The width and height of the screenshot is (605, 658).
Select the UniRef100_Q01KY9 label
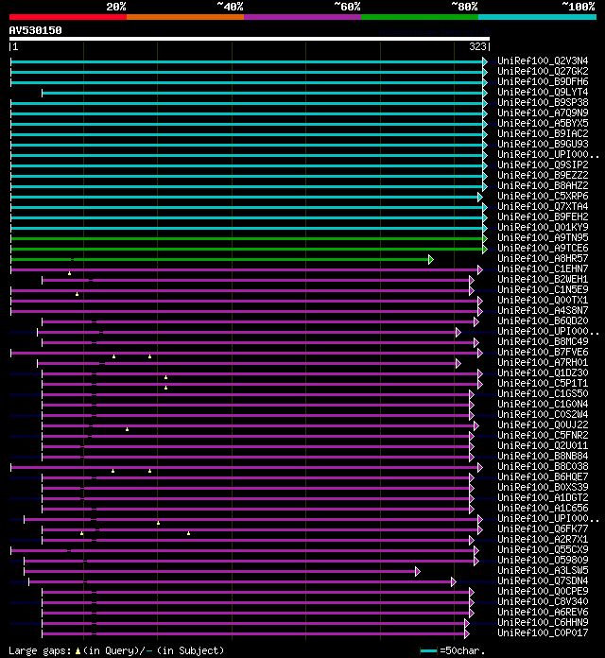[x=543, y=228]
